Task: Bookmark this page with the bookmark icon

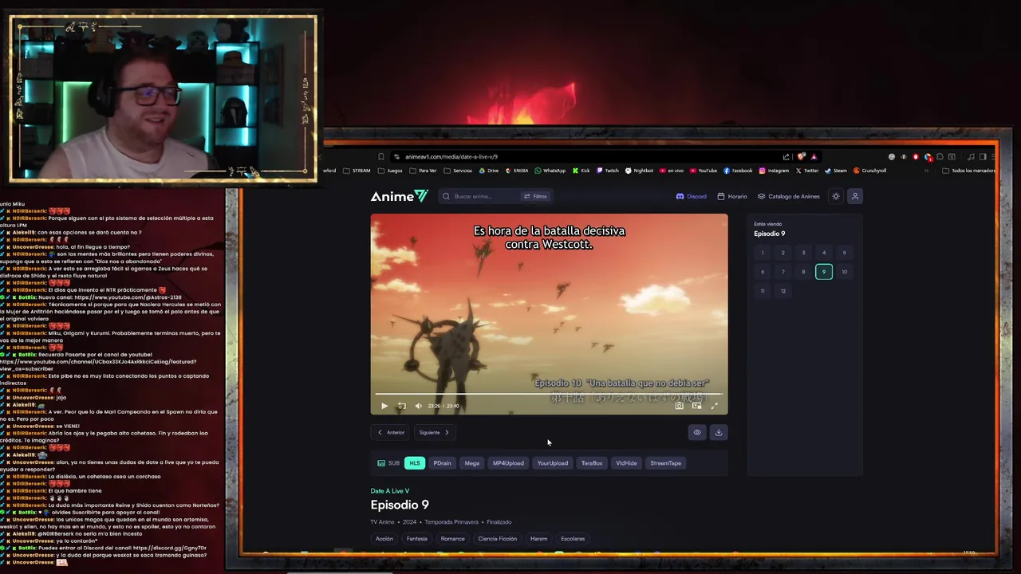Action: pyautogui.click(x=381, y=157)
